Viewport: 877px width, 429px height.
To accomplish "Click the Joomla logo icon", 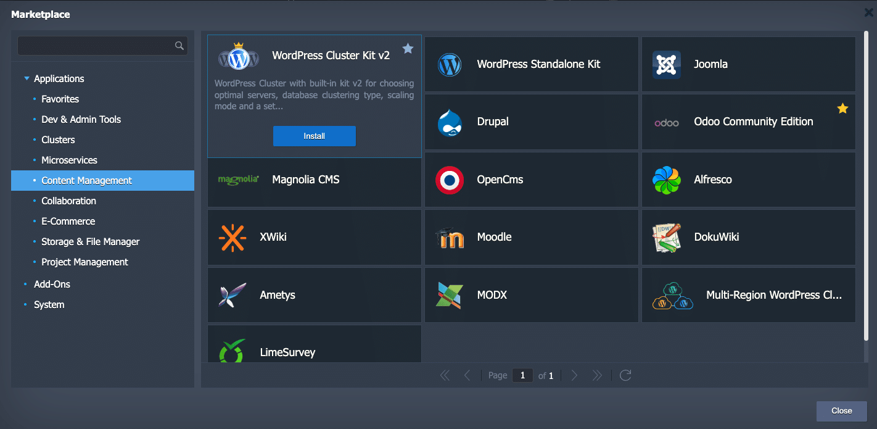I will click(667, 64).
